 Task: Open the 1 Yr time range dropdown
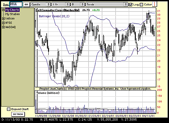click(61, 4)
